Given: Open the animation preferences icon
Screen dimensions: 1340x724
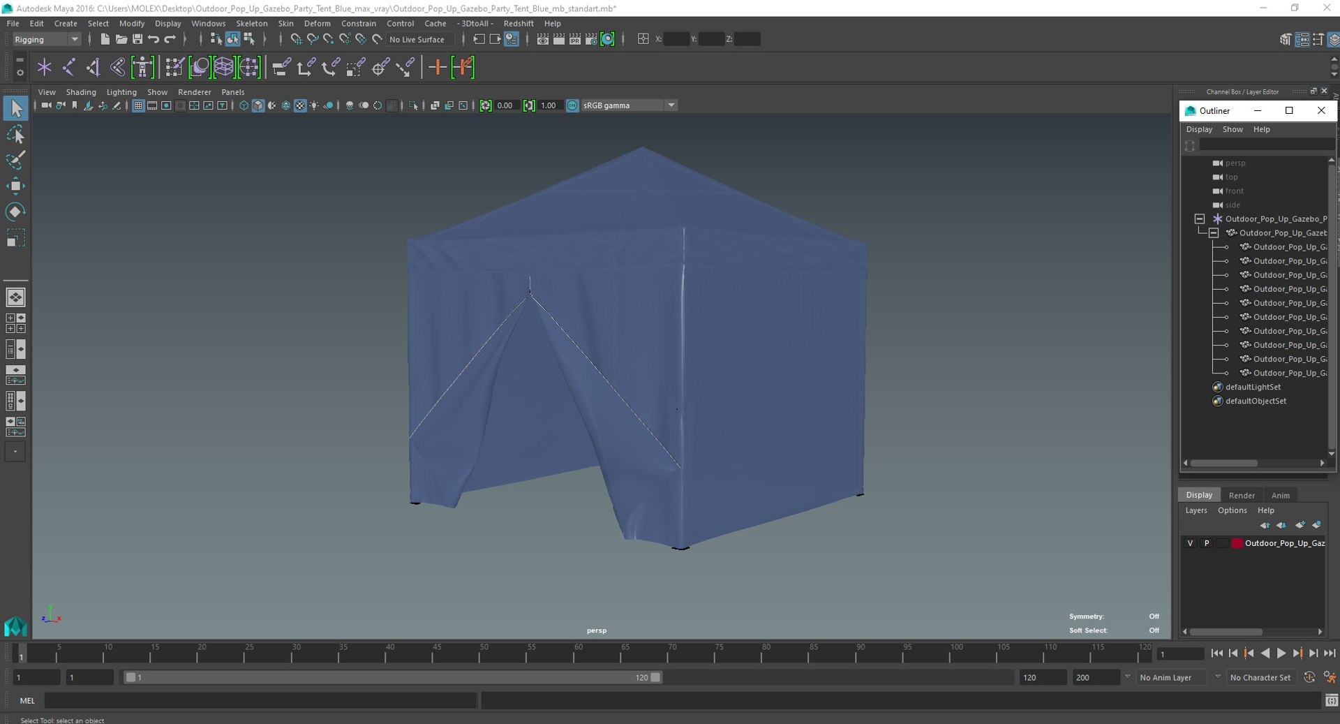Looking at the screenshot, I should tap(1330, 677).
